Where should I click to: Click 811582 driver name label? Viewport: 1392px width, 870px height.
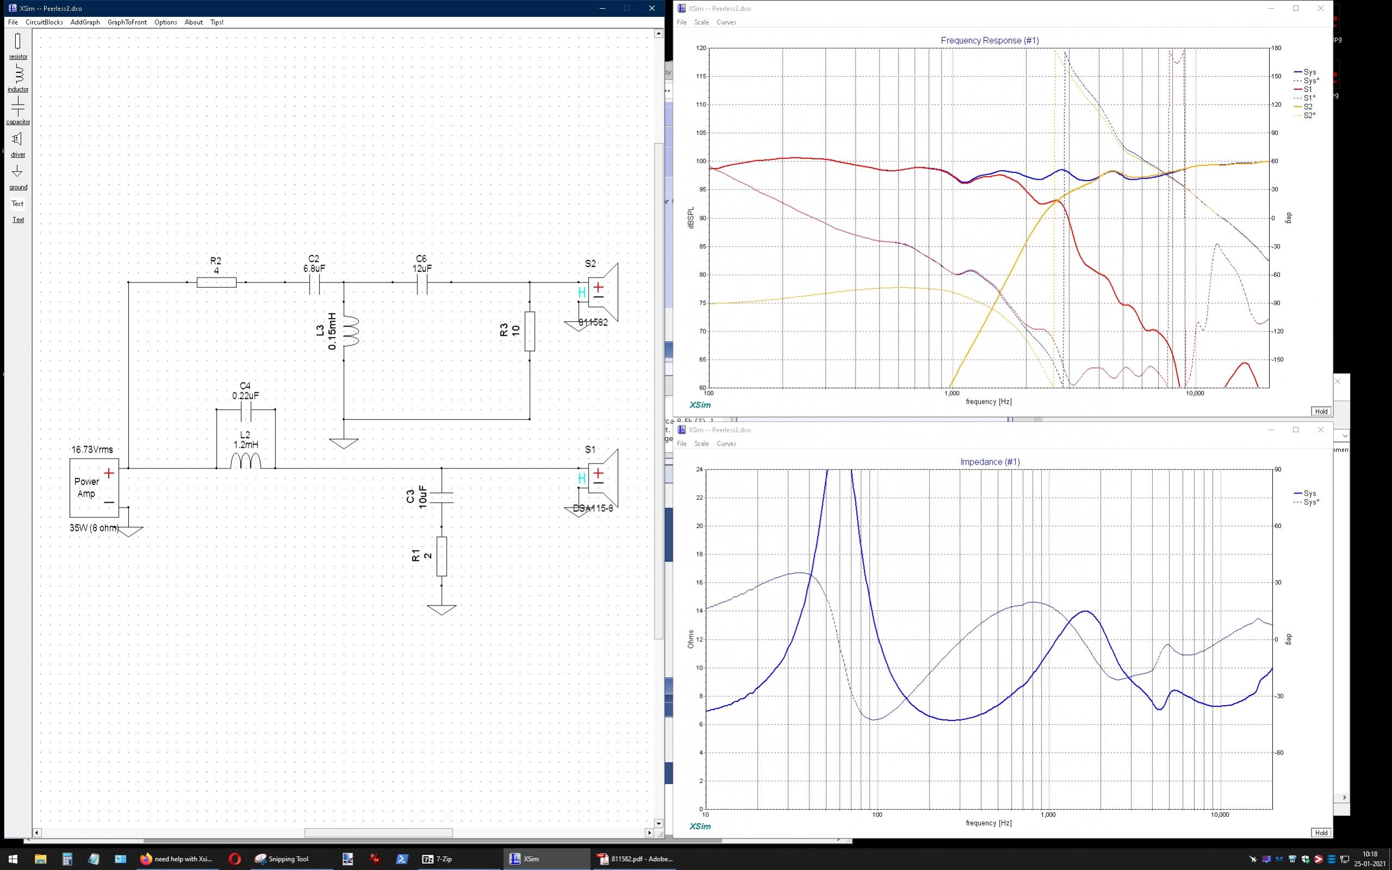(x=593, y=323)
